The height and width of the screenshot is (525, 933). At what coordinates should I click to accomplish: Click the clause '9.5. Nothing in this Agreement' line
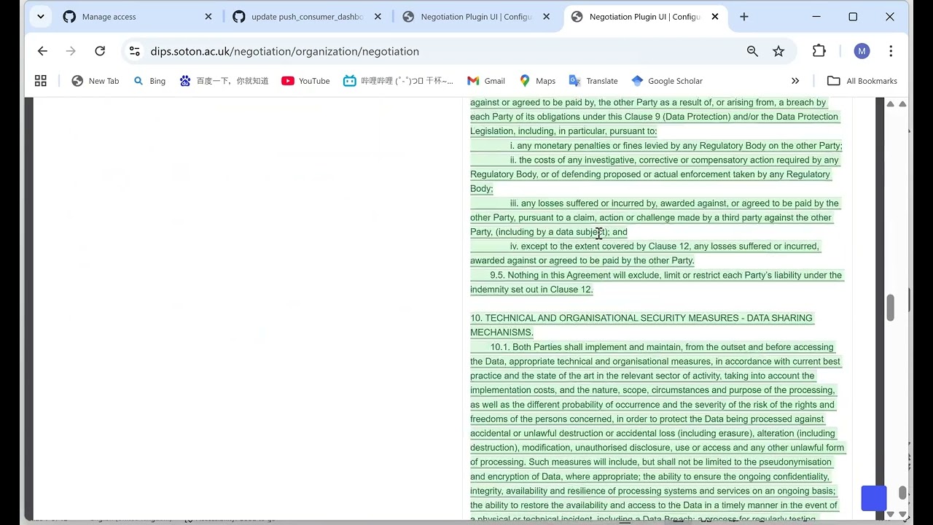coord(666,275)
